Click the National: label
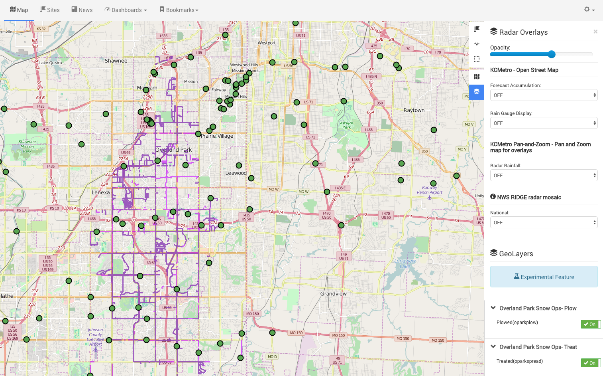This screenshot has width=603, height=376. pyautogui.click(x=500, y=213)
